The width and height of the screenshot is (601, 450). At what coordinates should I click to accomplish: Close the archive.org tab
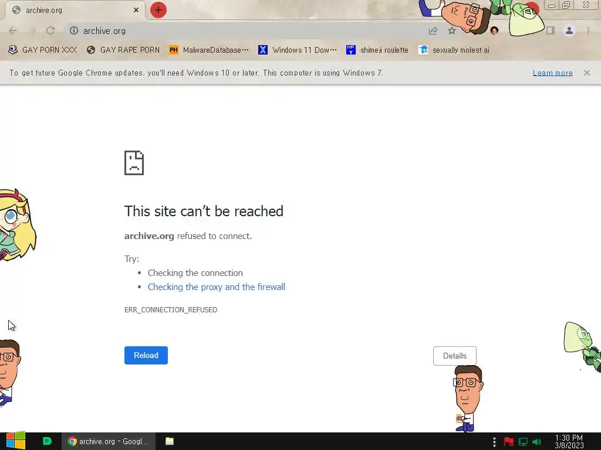click(x=136, y=10)
